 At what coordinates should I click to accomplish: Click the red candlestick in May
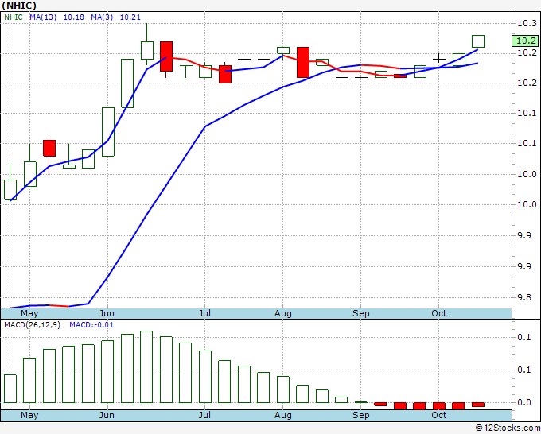[49, 148]
